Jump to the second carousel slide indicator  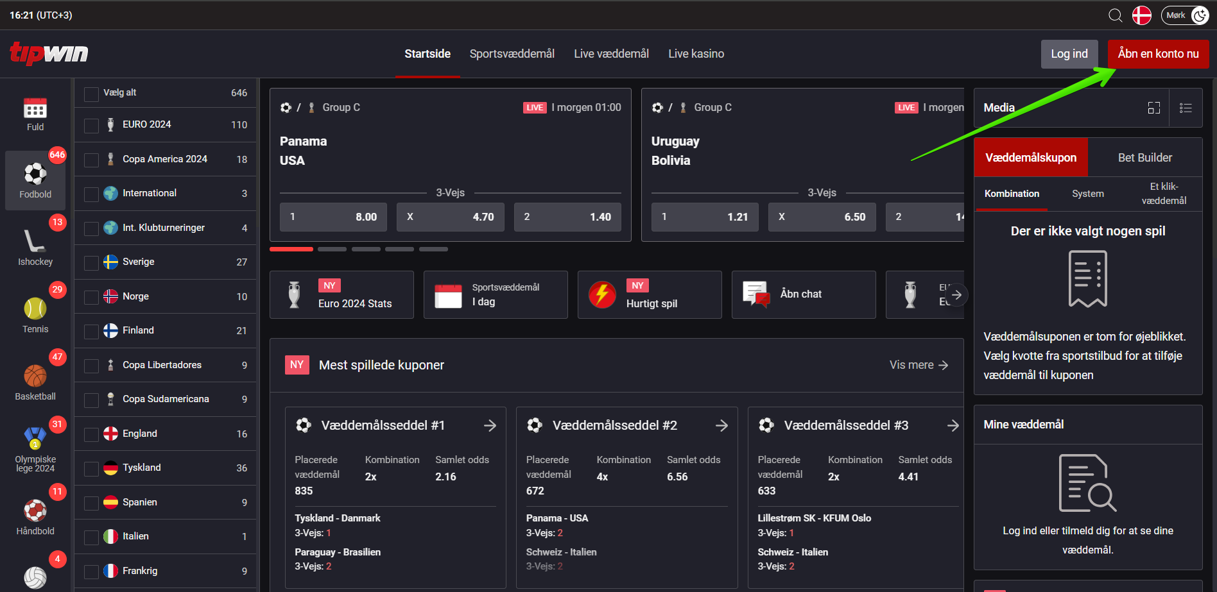[x=332, y=249]
